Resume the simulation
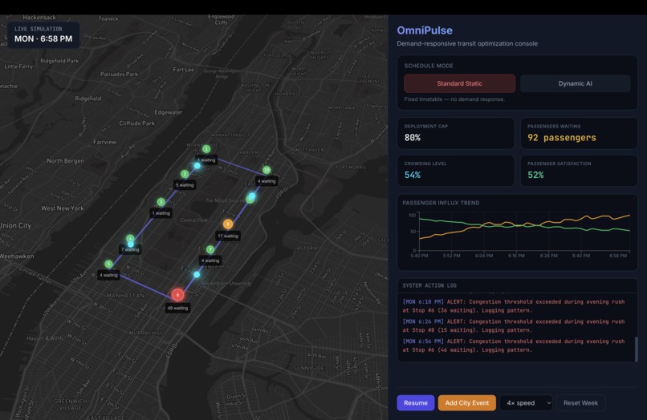 [416, 402]
